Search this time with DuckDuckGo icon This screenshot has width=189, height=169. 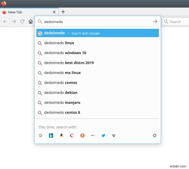(x=82, y=136)
